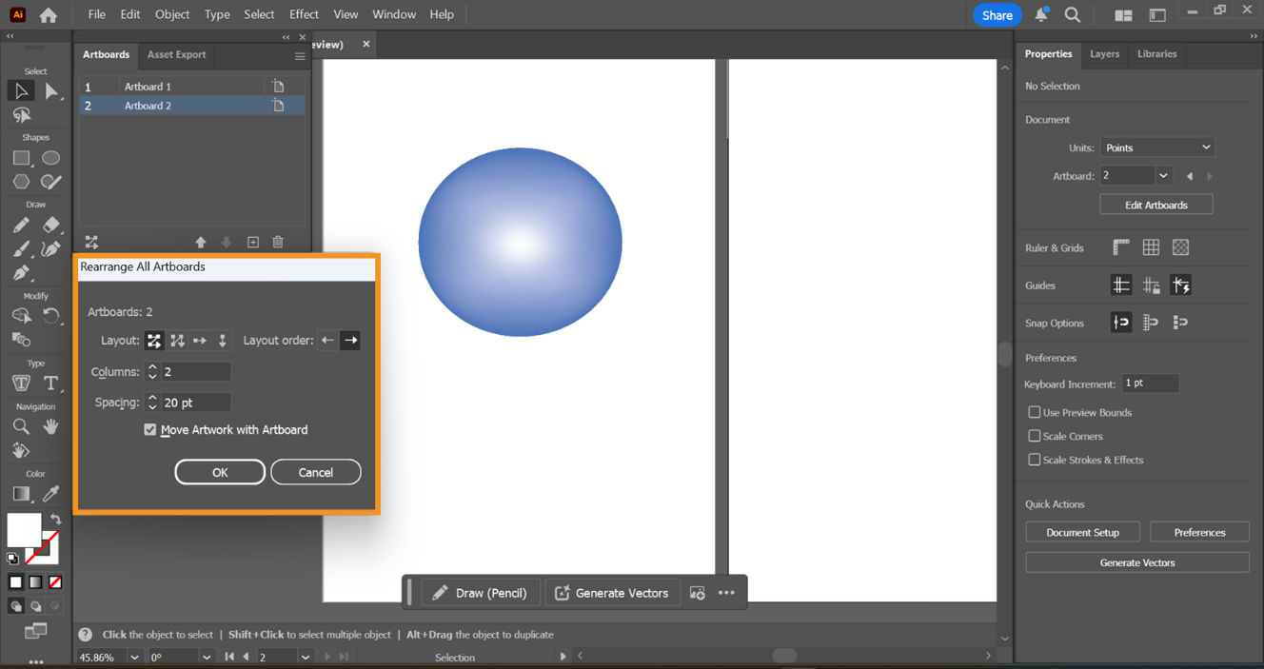The image size is (1264, 669).
Task: Select the Zoom tool under Navigation
Action: 19,426
